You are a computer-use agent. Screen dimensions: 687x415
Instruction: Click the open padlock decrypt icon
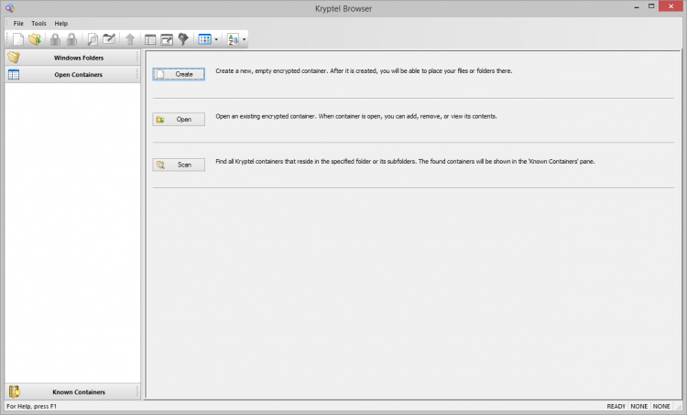[x=71, y=39]
